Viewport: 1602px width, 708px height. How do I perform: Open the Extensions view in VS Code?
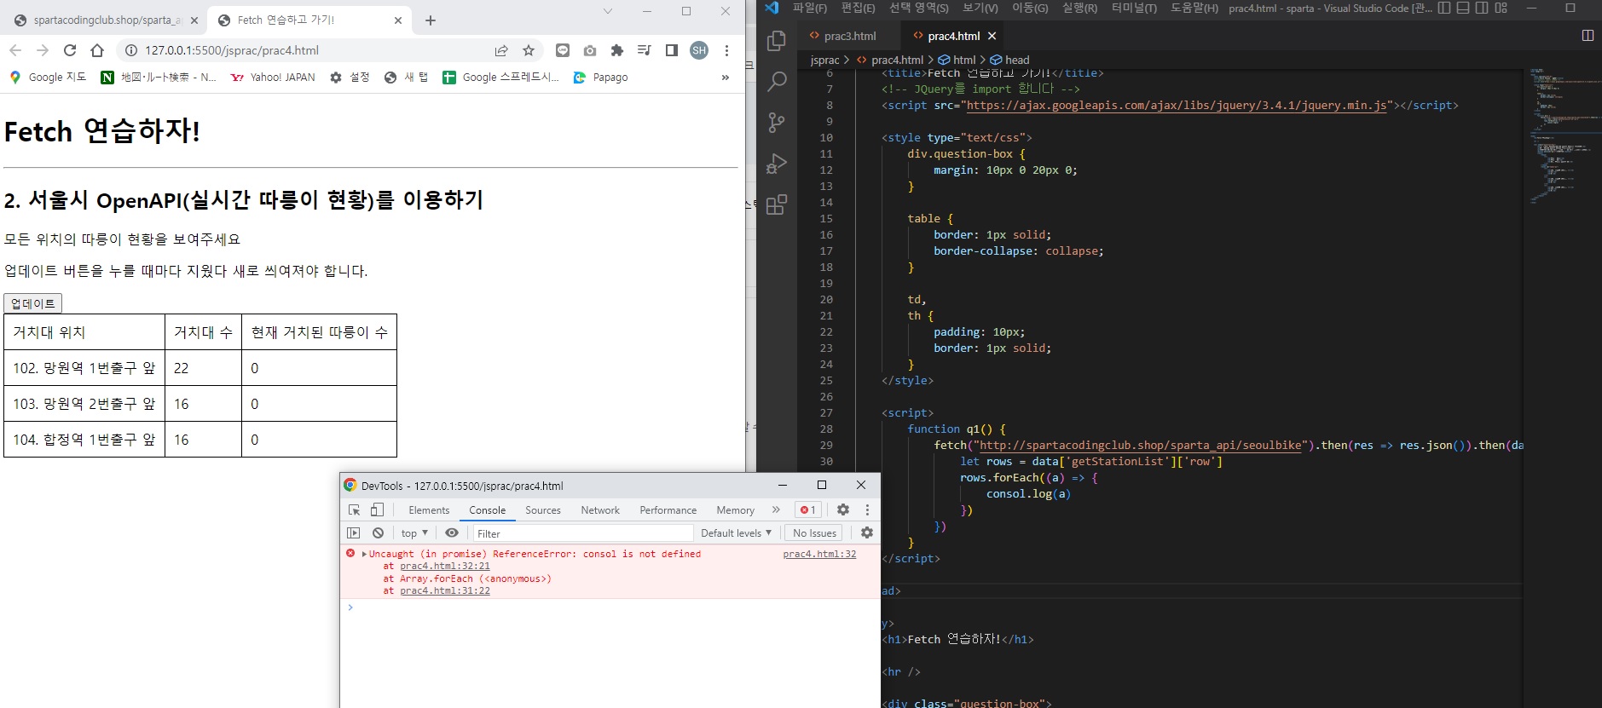point(776,204)
